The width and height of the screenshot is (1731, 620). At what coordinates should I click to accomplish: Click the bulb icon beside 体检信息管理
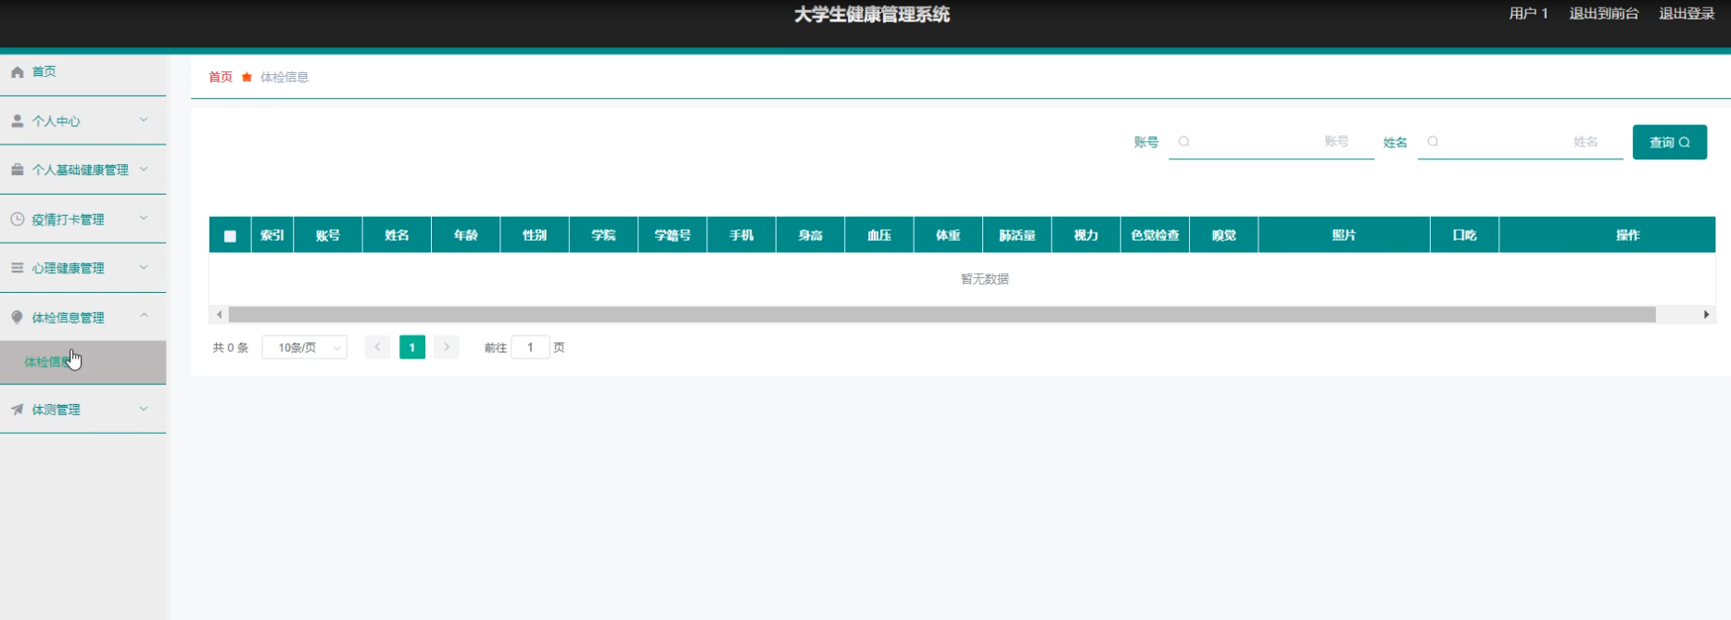coord(18,317)
